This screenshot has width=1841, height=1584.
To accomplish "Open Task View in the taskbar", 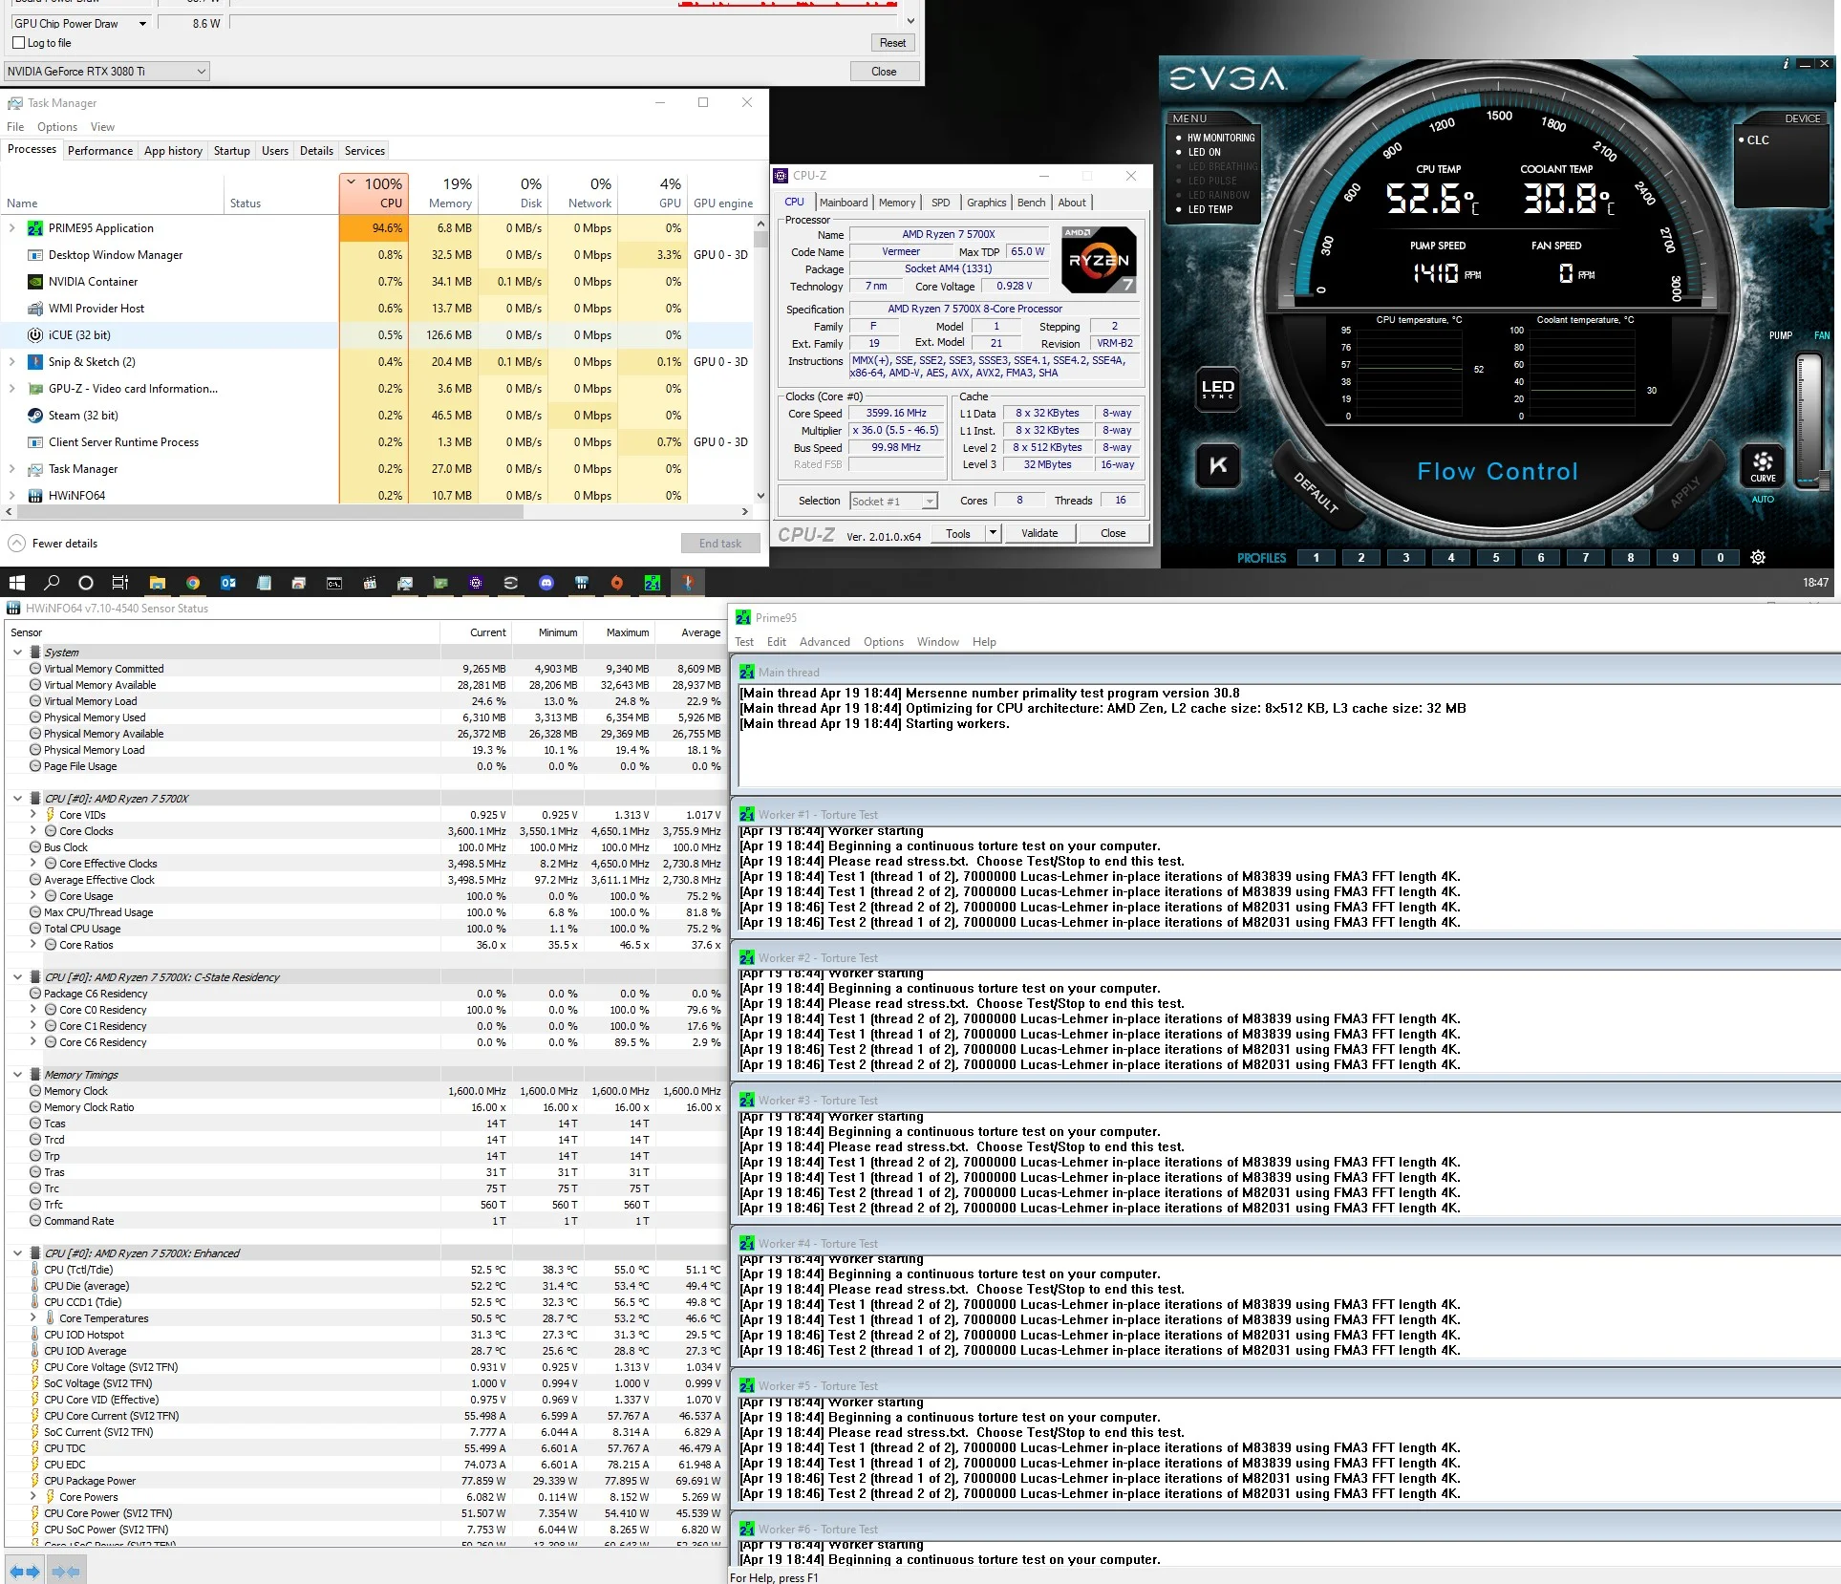I will (120, 583).
